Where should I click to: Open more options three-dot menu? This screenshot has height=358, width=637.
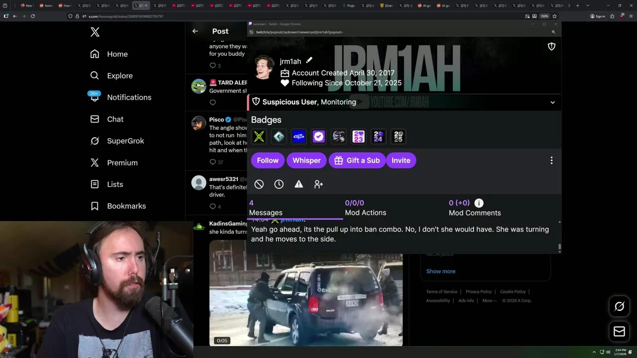[x=551, y=161]
